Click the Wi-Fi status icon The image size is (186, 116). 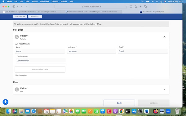pos(153,2)
